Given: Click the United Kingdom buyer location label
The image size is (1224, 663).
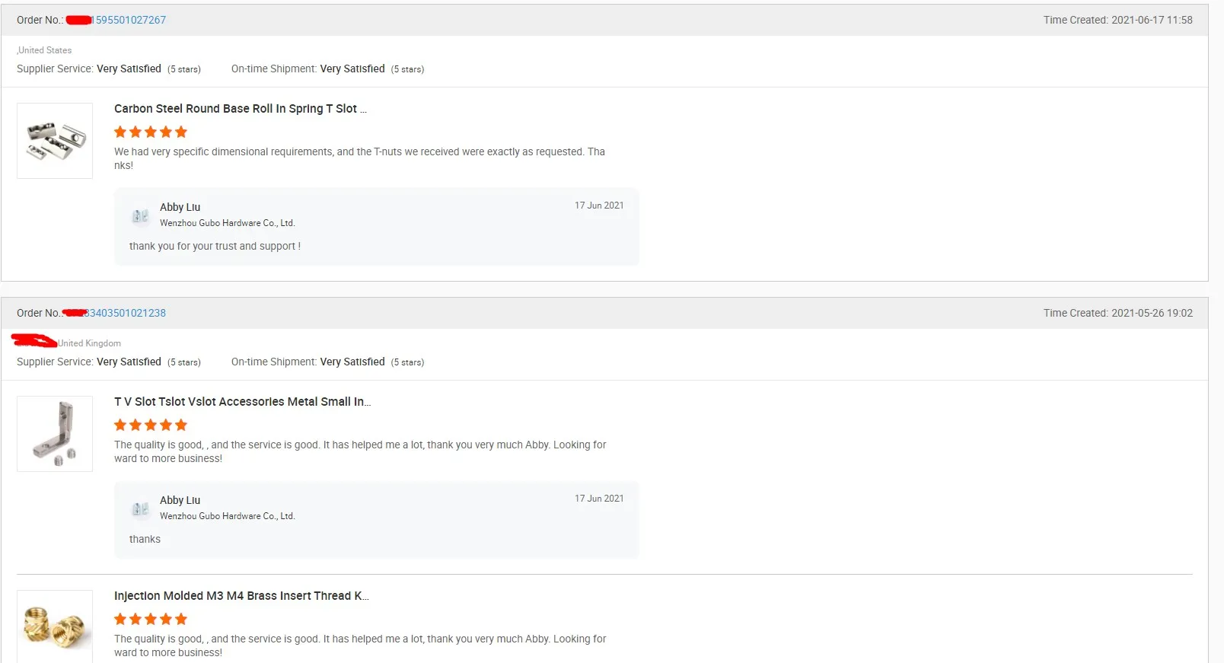Looking at the screenshot, I should pos(89,343).
